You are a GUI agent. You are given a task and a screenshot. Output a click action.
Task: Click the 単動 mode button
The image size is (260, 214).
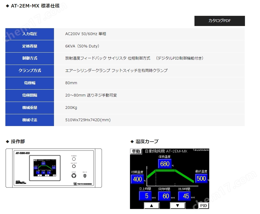coord(136,151)
